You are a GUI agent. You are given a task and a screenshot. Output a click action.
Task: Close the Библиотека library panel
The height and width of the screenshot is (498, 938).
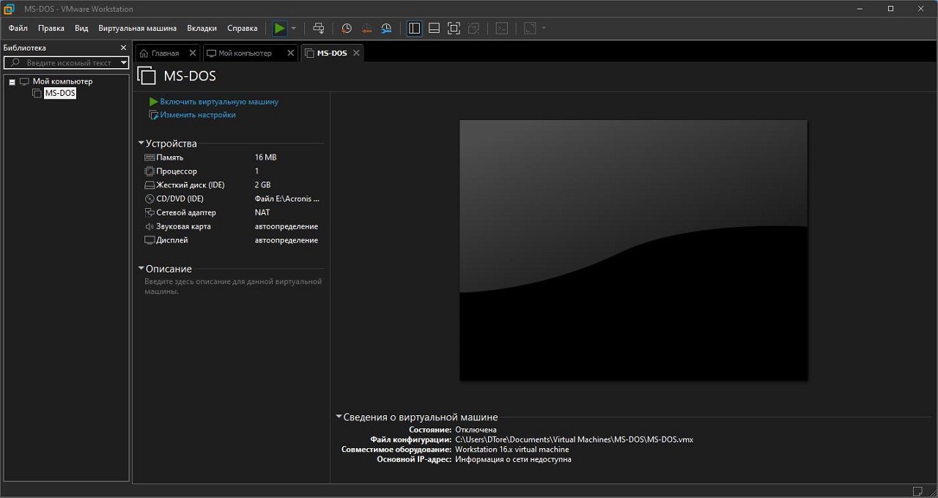pos(123,48)
